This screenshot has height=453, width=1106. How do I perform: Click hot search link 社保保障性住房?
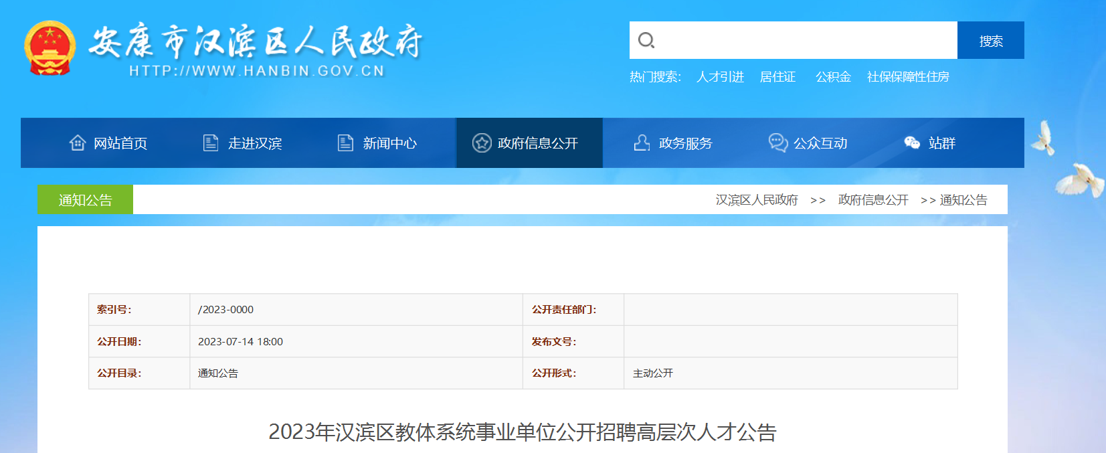click(908, 77)
